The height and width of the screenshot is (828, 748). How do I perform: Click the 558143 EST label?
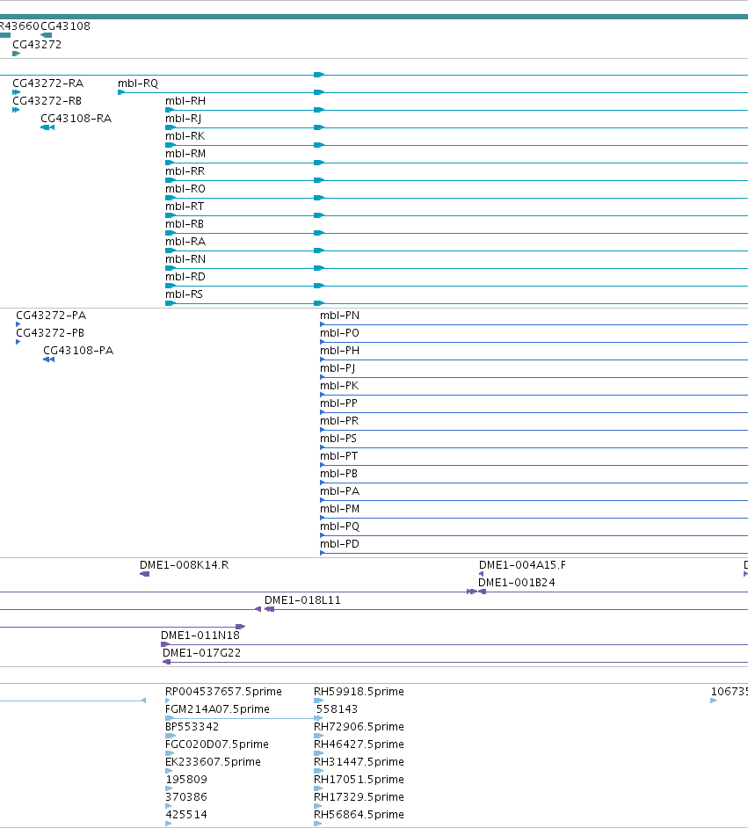coord(337,708)
